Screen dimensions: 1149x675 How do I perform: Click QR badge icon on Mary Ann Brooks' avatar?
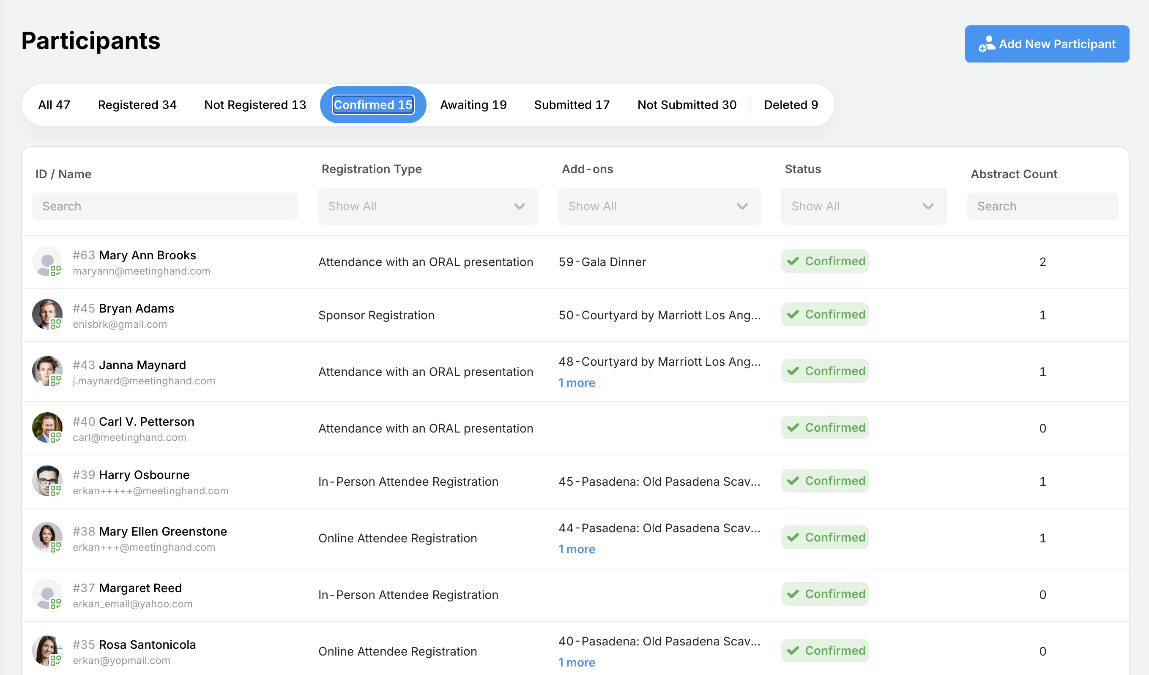(56, 271)
